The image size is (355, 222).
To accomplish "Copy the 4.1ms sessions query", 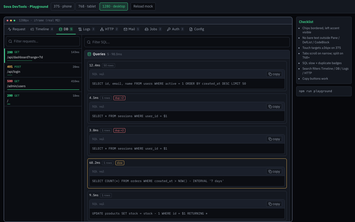I will coord(274,107).
